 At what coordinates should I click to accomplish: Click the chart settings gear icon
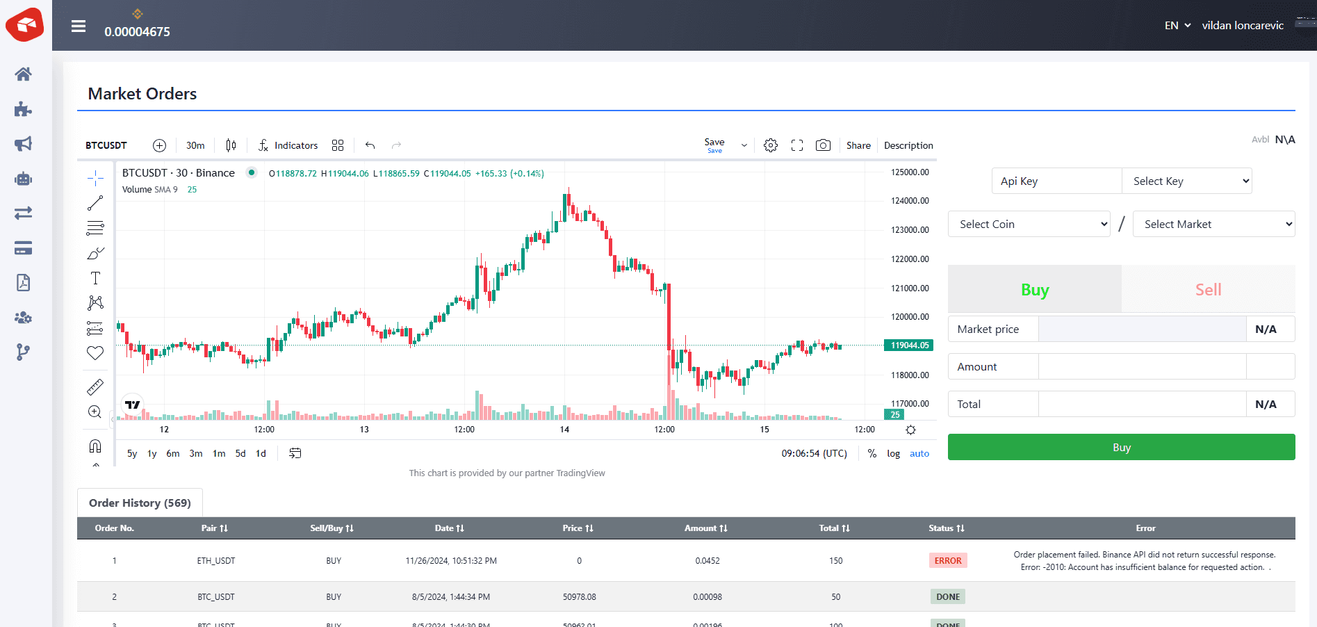tap(770, 145)
